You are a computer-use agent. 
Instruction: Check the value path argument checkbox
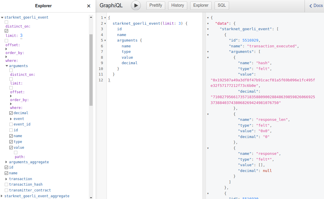[16, 153]
